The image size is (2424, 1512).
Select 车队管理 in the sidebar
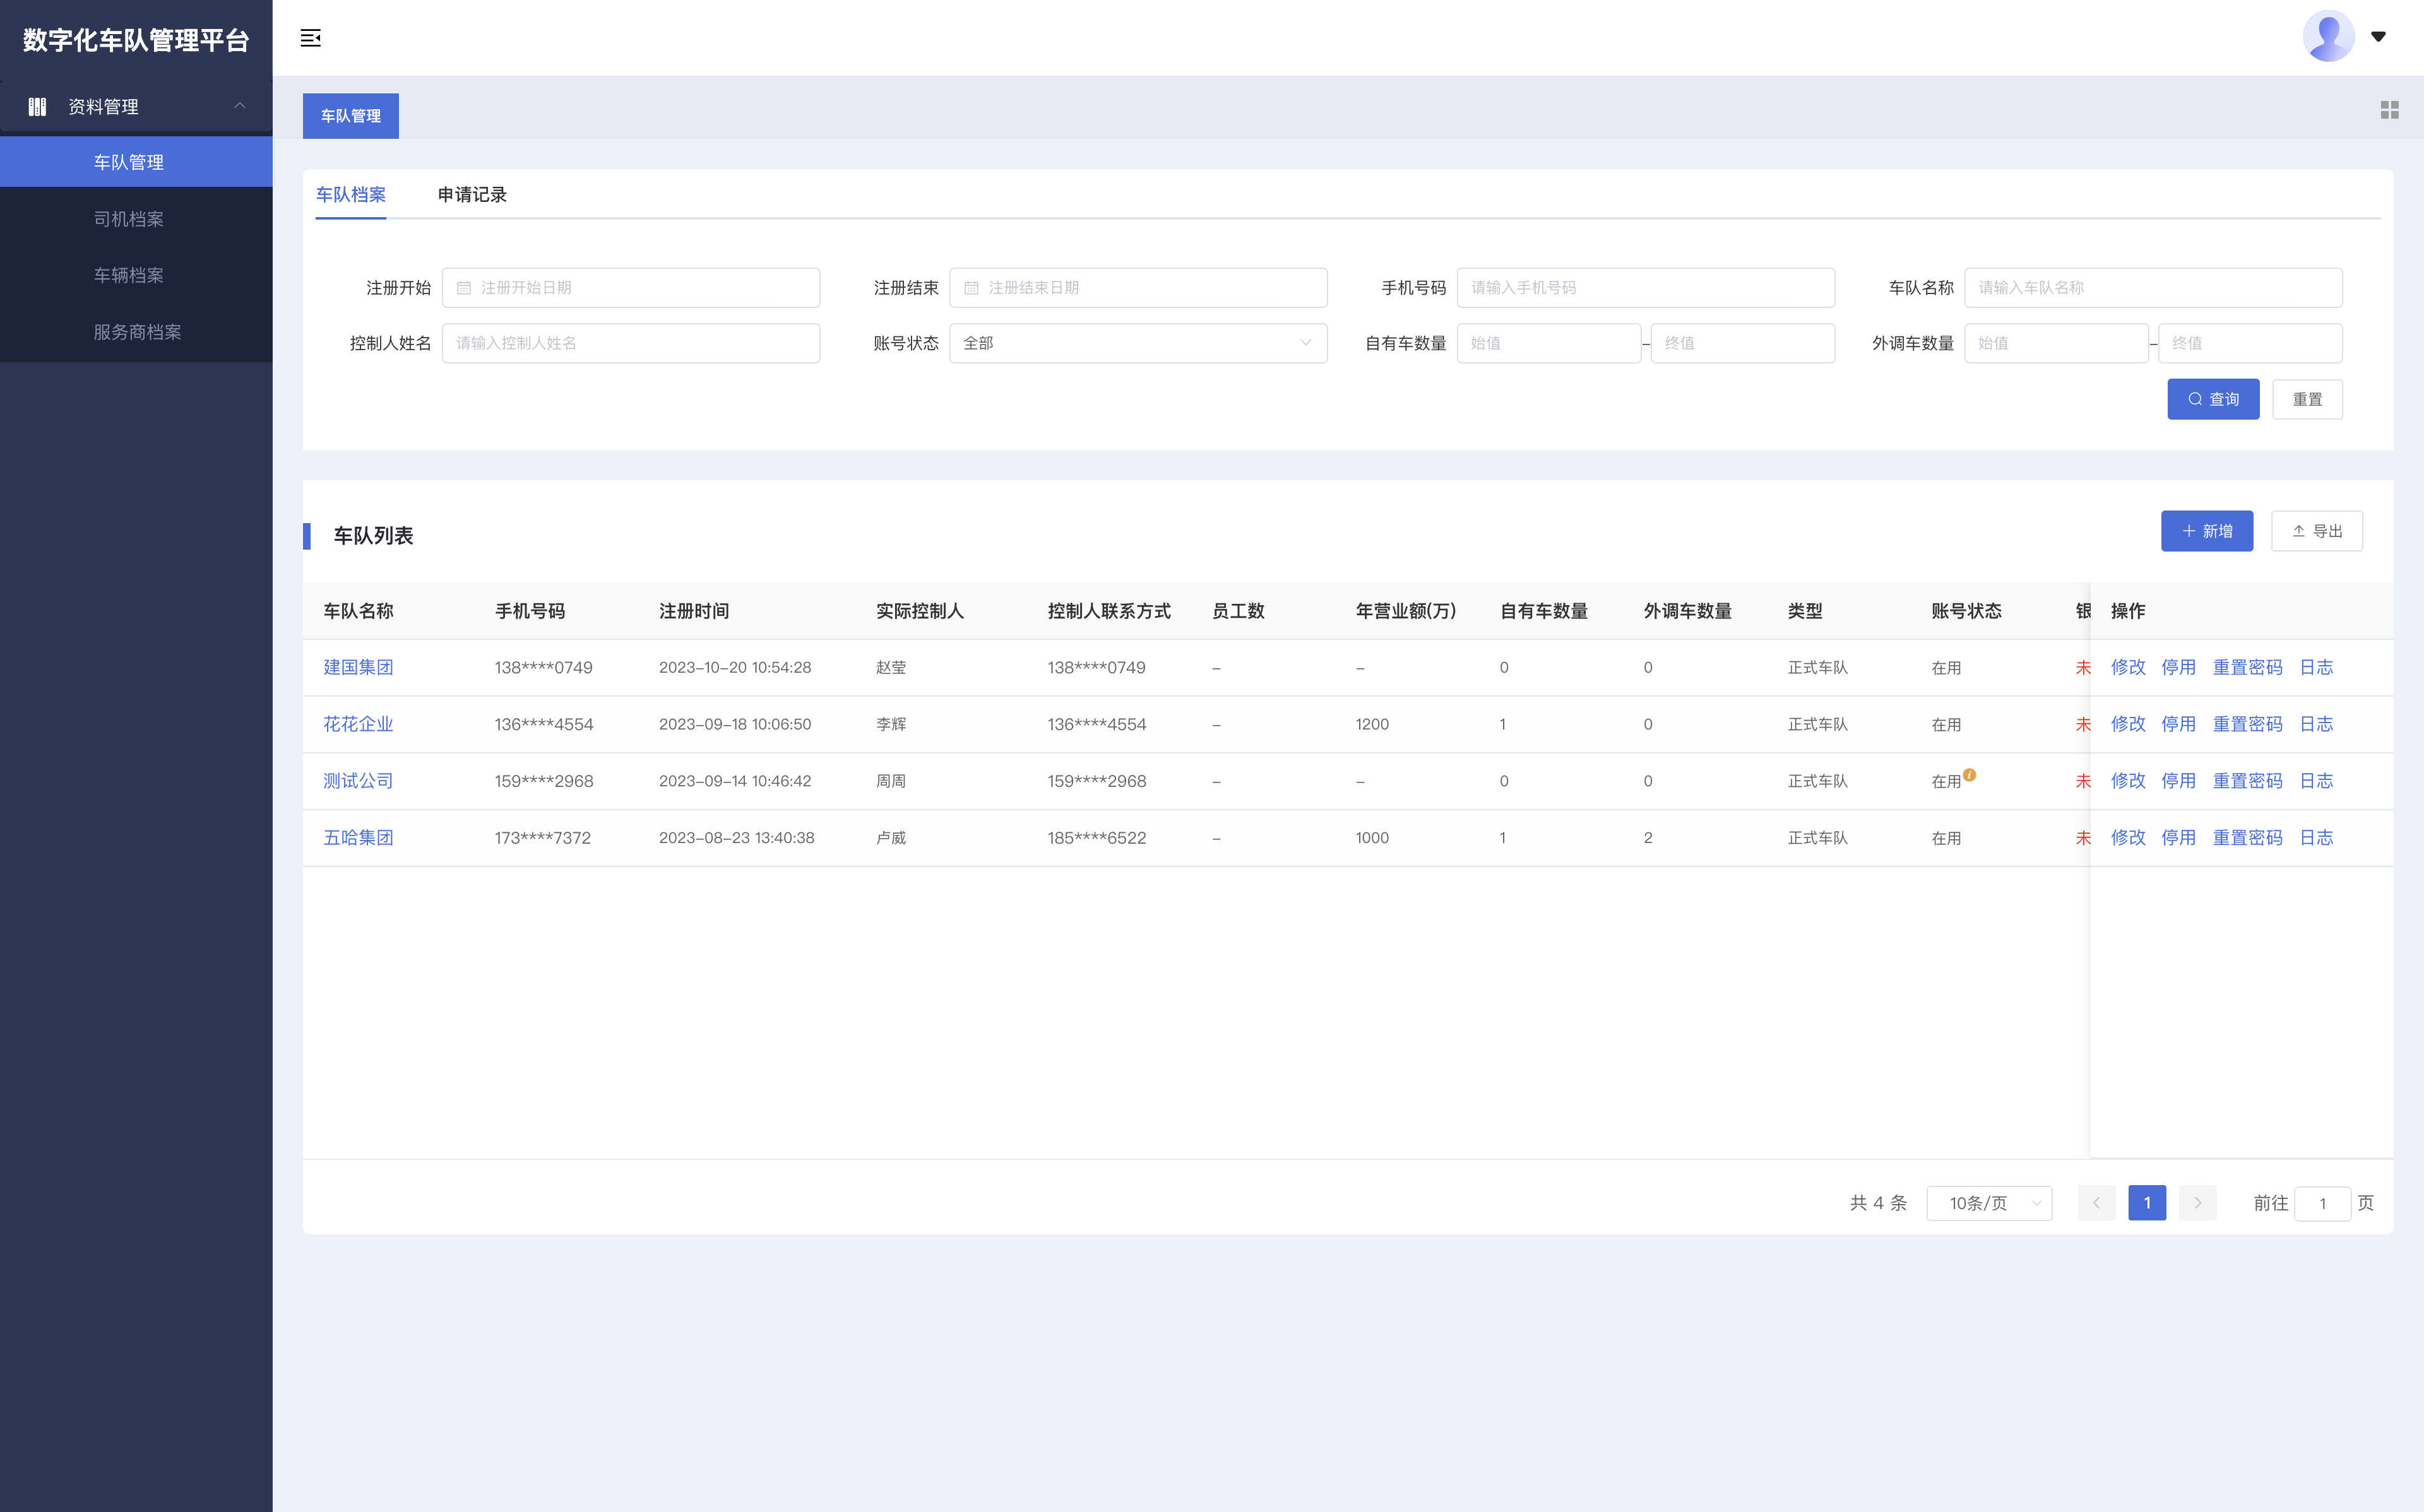point(136,162)
